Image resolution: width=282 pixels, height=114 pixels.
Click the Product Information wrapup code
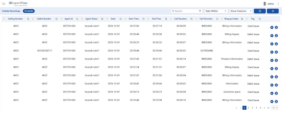coord(232,59)
